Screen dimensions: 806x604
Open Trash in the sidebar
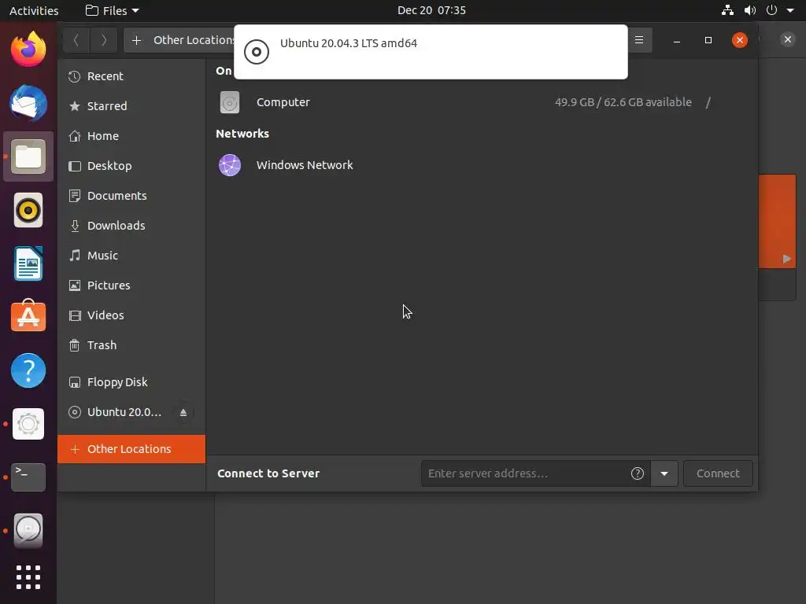click(x=131, y=344)
